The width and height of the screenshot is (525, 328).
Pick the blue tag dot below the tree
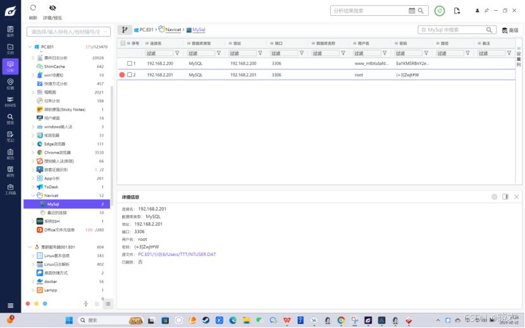(45, 304)
